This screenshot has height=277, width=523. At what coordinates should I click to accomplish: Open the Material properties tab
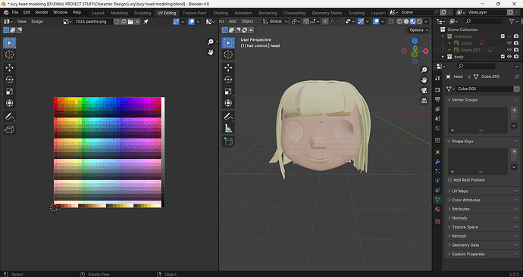click(437, 209)
